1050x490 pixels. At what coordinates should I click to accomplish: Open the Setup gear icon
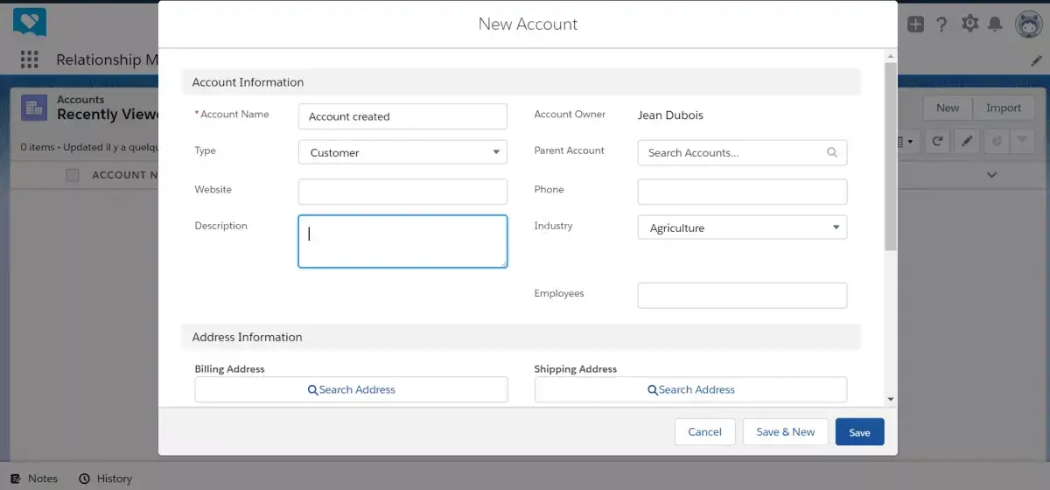(x=969, y=24)
